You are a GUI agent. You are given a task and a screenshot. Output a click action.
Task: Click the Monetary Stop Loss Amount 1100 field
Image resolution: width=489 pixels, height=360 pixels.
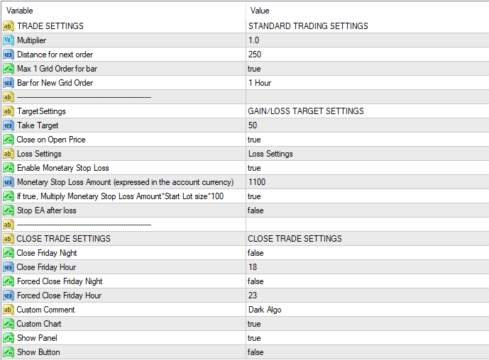(x=257, y=182)
